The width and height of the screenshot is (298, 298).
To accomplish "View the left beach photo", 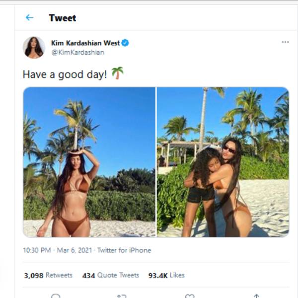I will 89,162.
